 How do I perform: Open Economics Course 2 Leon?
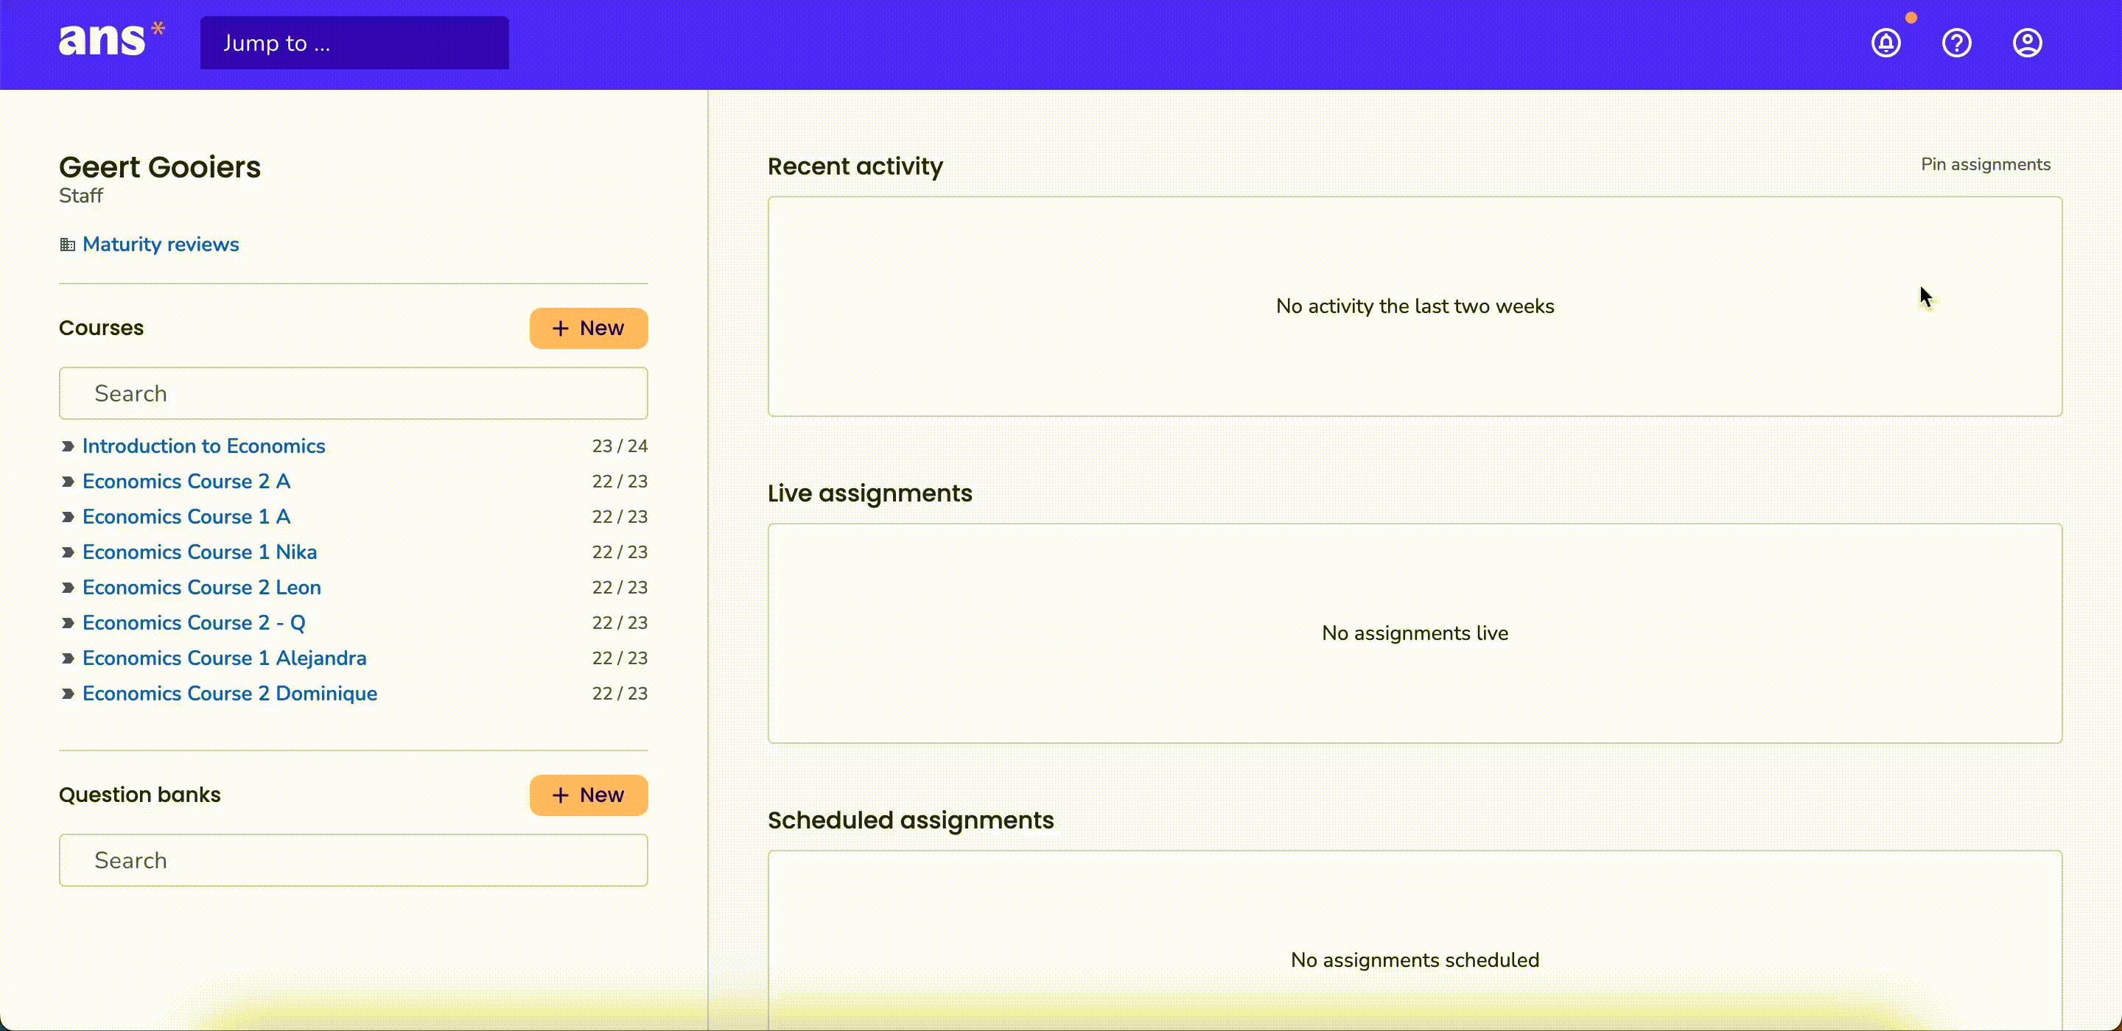(x=202, y=588)
